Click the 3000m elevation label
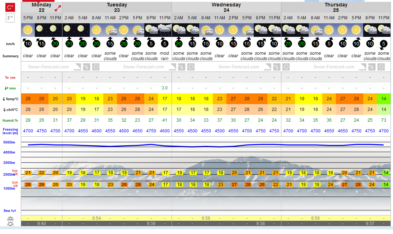 9,162
